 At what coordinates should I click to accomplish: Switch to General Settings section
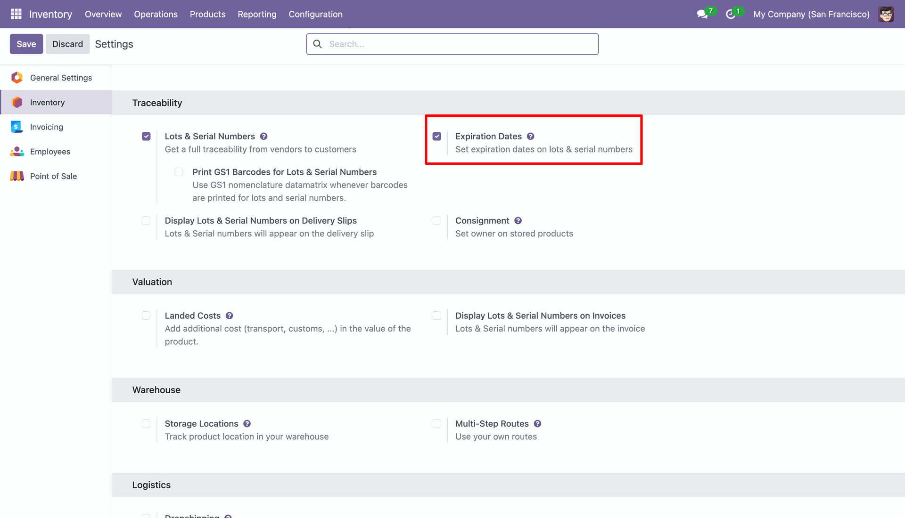[61, 78]
